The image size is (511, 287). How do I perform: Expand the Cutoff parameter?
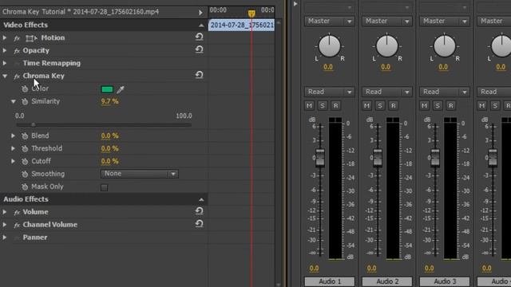pyautogui.click(x=13, y=161)
